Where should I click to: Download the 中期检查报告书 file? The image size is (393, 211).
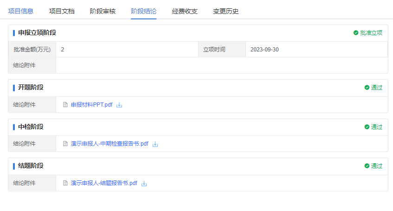155,144
